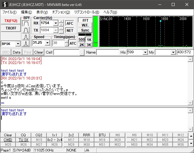Click the green signal level meter

(x=96, y=31)
